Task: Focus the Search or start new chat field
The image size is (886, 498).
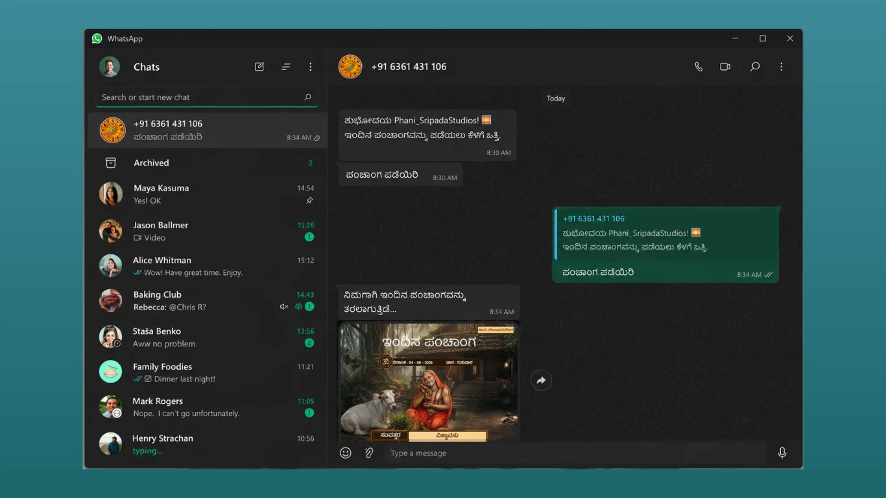Action: [207, 97]
